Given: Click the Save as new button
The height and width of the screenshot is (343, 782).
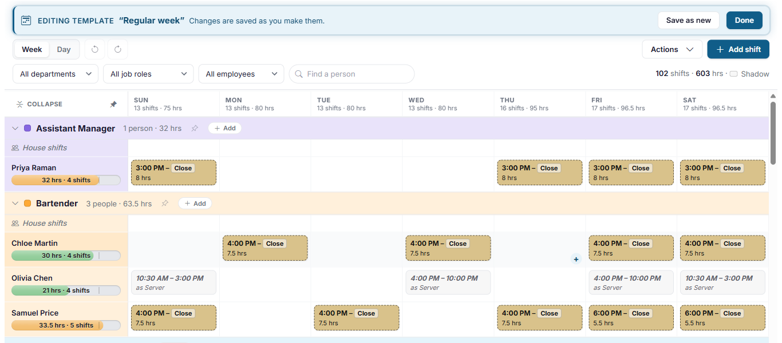Looking at the screenshot, I should click(x=688, y=20).
